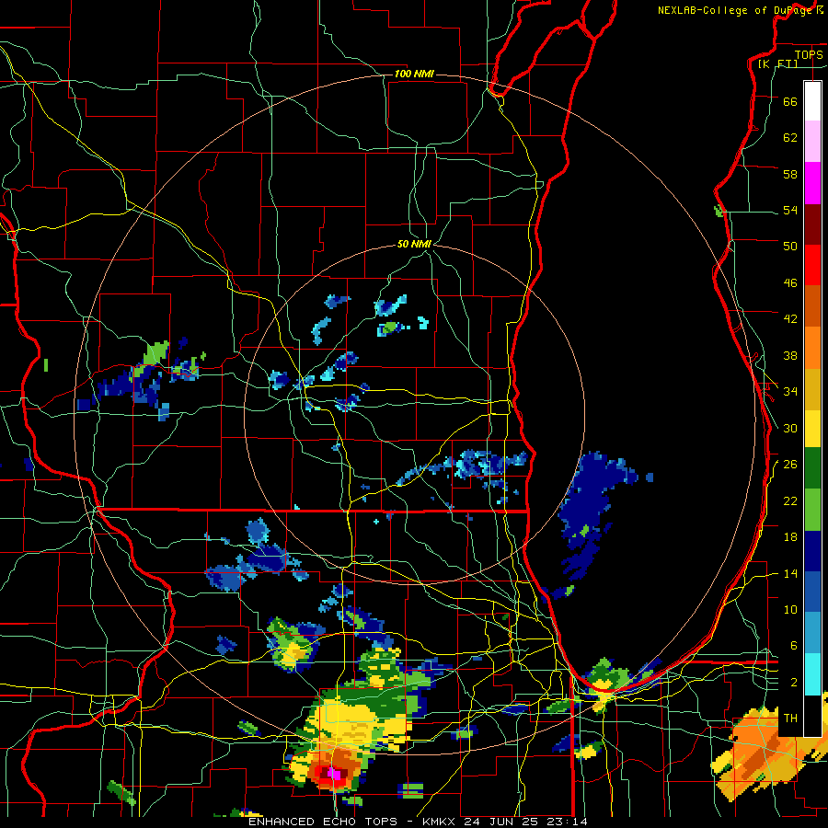Click the 2 value on the legend
828x828 pixels.
[x=794, y=683]
